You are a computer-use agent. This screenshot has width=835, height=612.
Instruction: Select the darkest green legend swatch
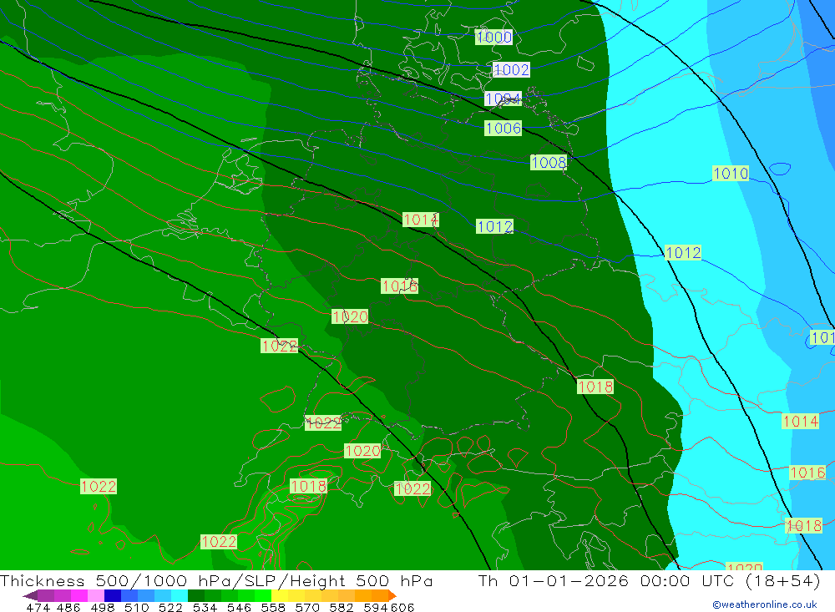pyautogui.click(x=196, y=595)
